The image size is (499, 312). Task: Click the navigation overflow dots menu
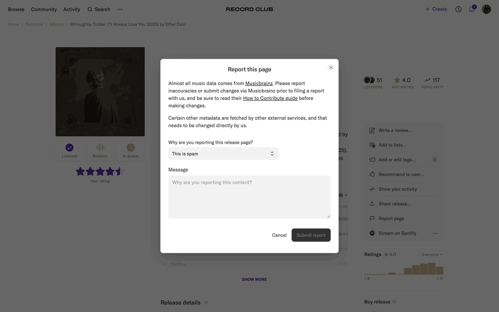tap(120, 9)
